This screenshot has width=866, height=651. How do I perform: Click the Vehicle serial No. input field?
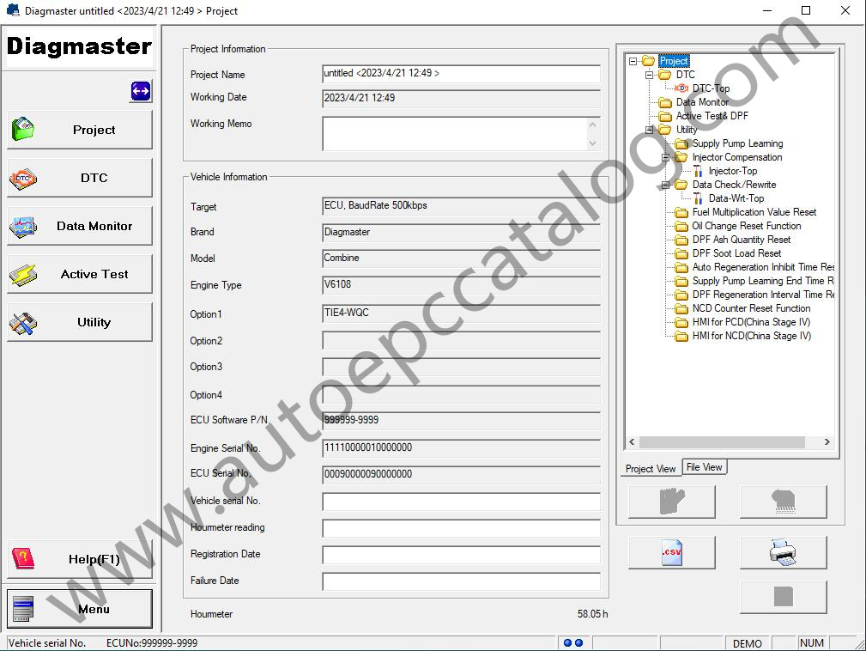461,502
